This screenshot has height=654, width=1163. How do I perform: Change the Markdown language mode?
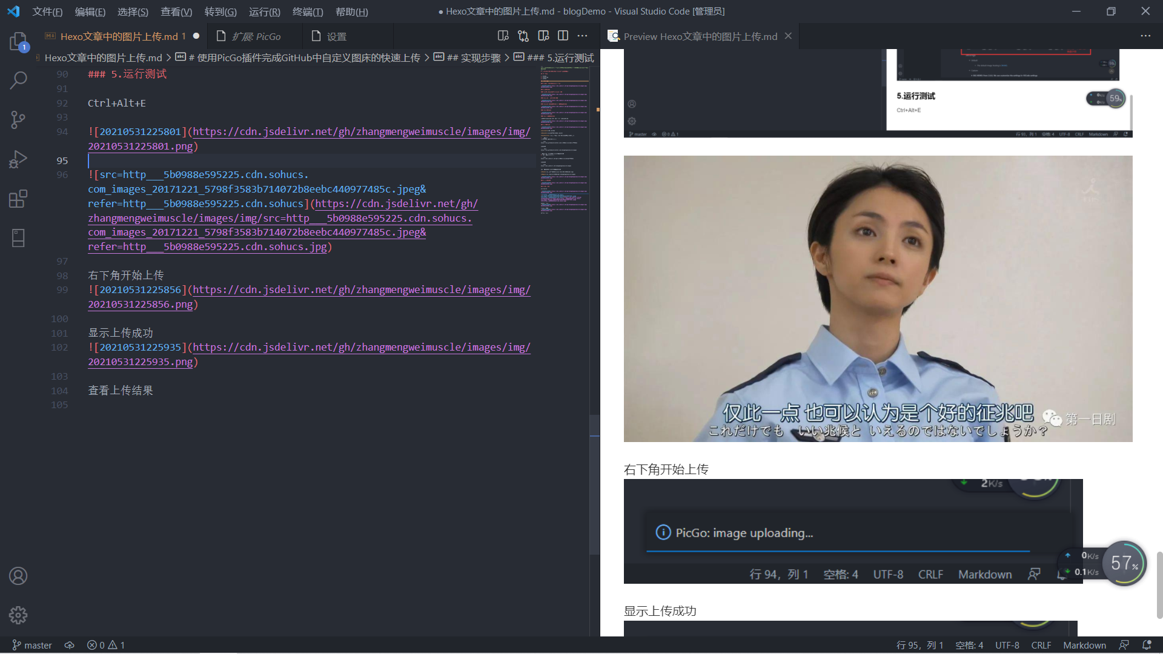point(1084,645)
